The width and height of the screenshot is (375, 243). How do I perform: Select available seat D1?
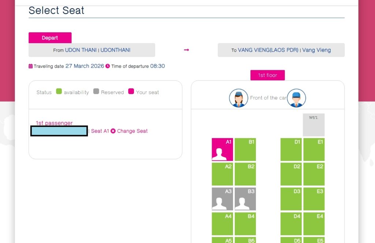click(291, 149)
